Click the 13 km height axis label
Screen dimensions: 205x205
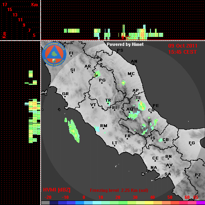click(15, 15)
